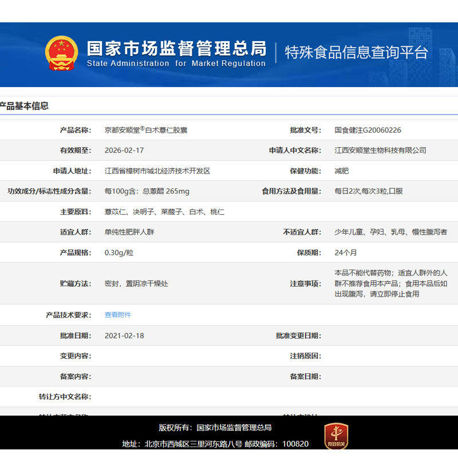
Task: Click 特殊食品信息查询平台 header text
Action: [x=356, y=52]
